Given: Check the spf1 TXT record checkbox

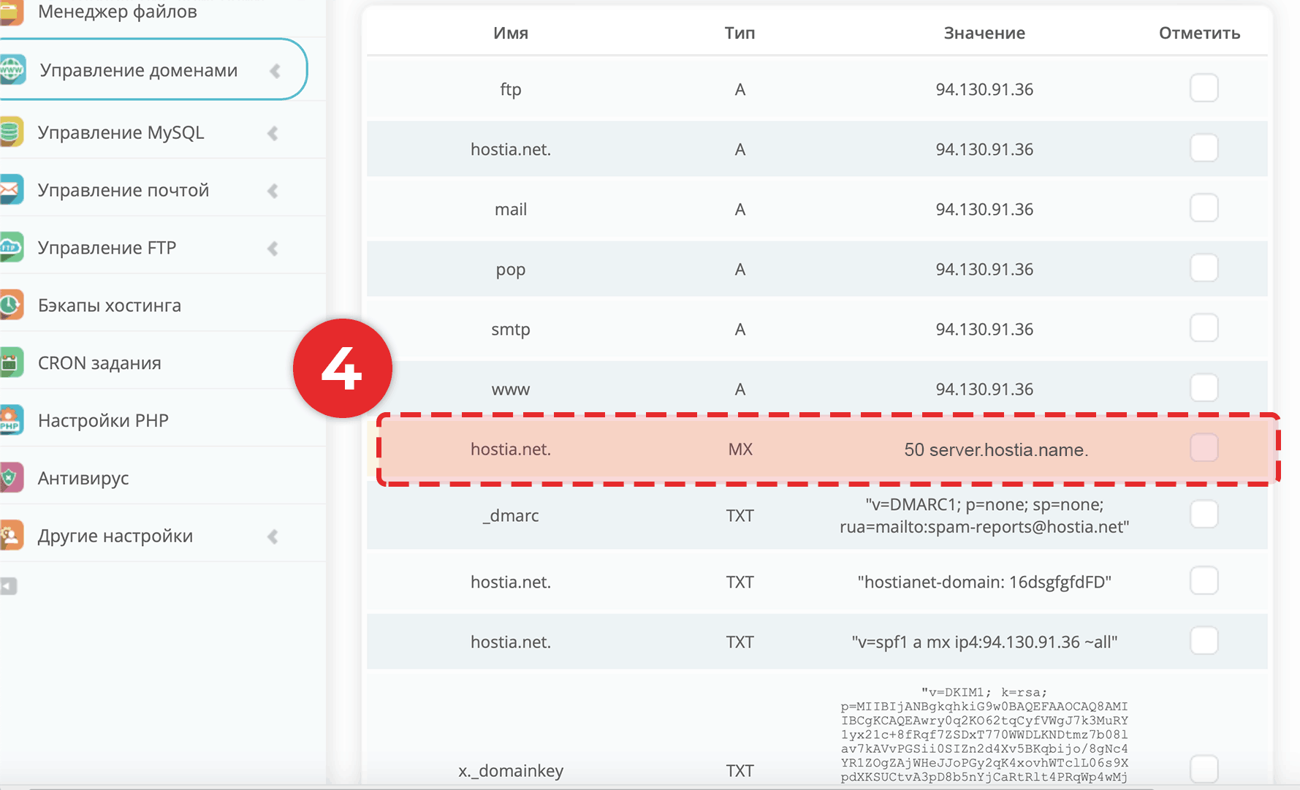Looking at the screenshot, I should pyautogui.click(x=1204, y=641).
